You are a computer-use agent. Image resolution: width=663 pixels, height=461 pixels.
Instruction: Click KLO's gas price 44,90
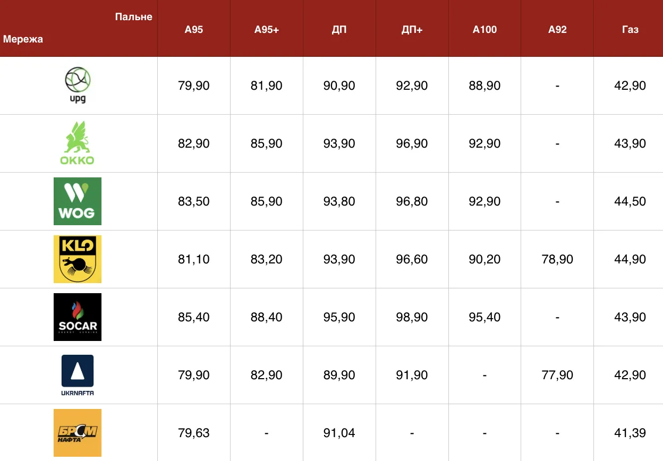point(630,259)
